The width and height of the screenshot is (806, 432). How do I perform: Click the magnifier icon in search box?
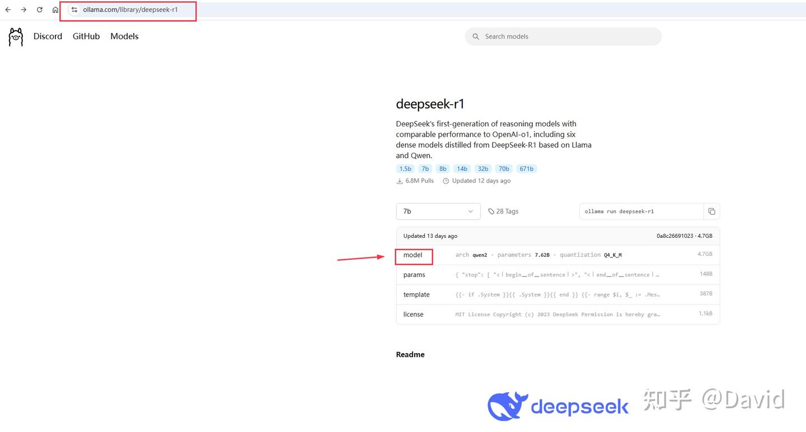pyautogui.click(x=476, y=36)
